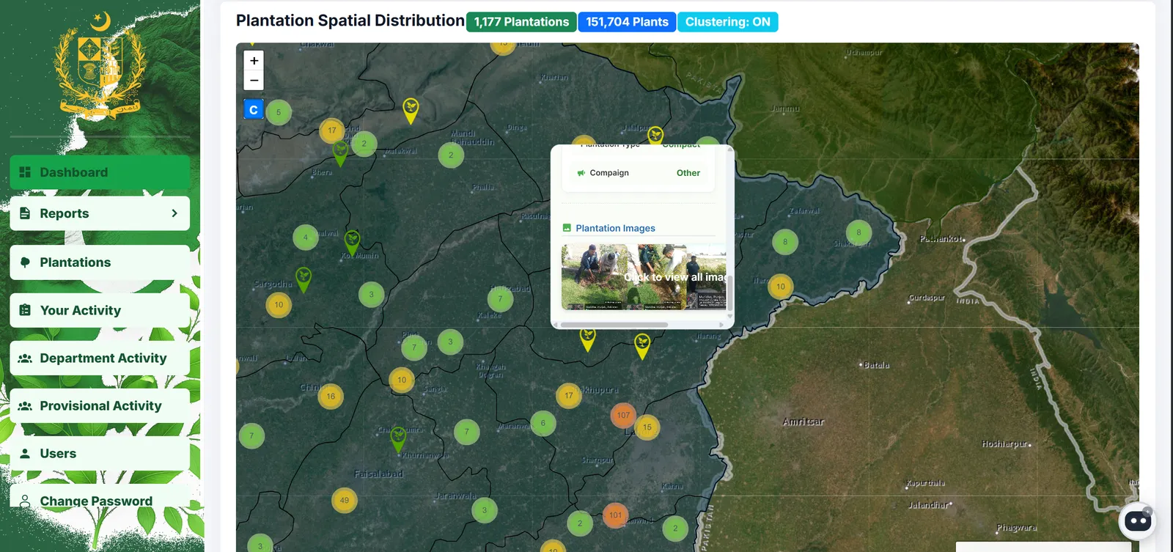Open the yellow 49 cluster marker
Viewport: 1173px width, 552px height.
click(345, 501)
